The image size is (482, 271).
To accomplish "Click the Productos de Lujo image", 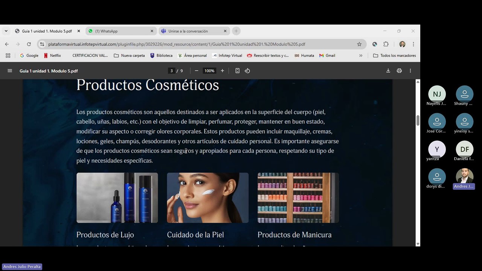I will pyautogui.click(x=117, y=198).
